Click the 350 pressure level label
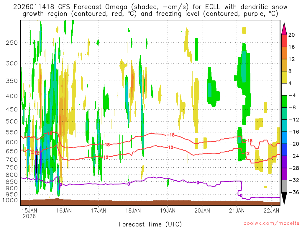The height and width of the screenshot is (227, 302). click(x=12, y=81)
